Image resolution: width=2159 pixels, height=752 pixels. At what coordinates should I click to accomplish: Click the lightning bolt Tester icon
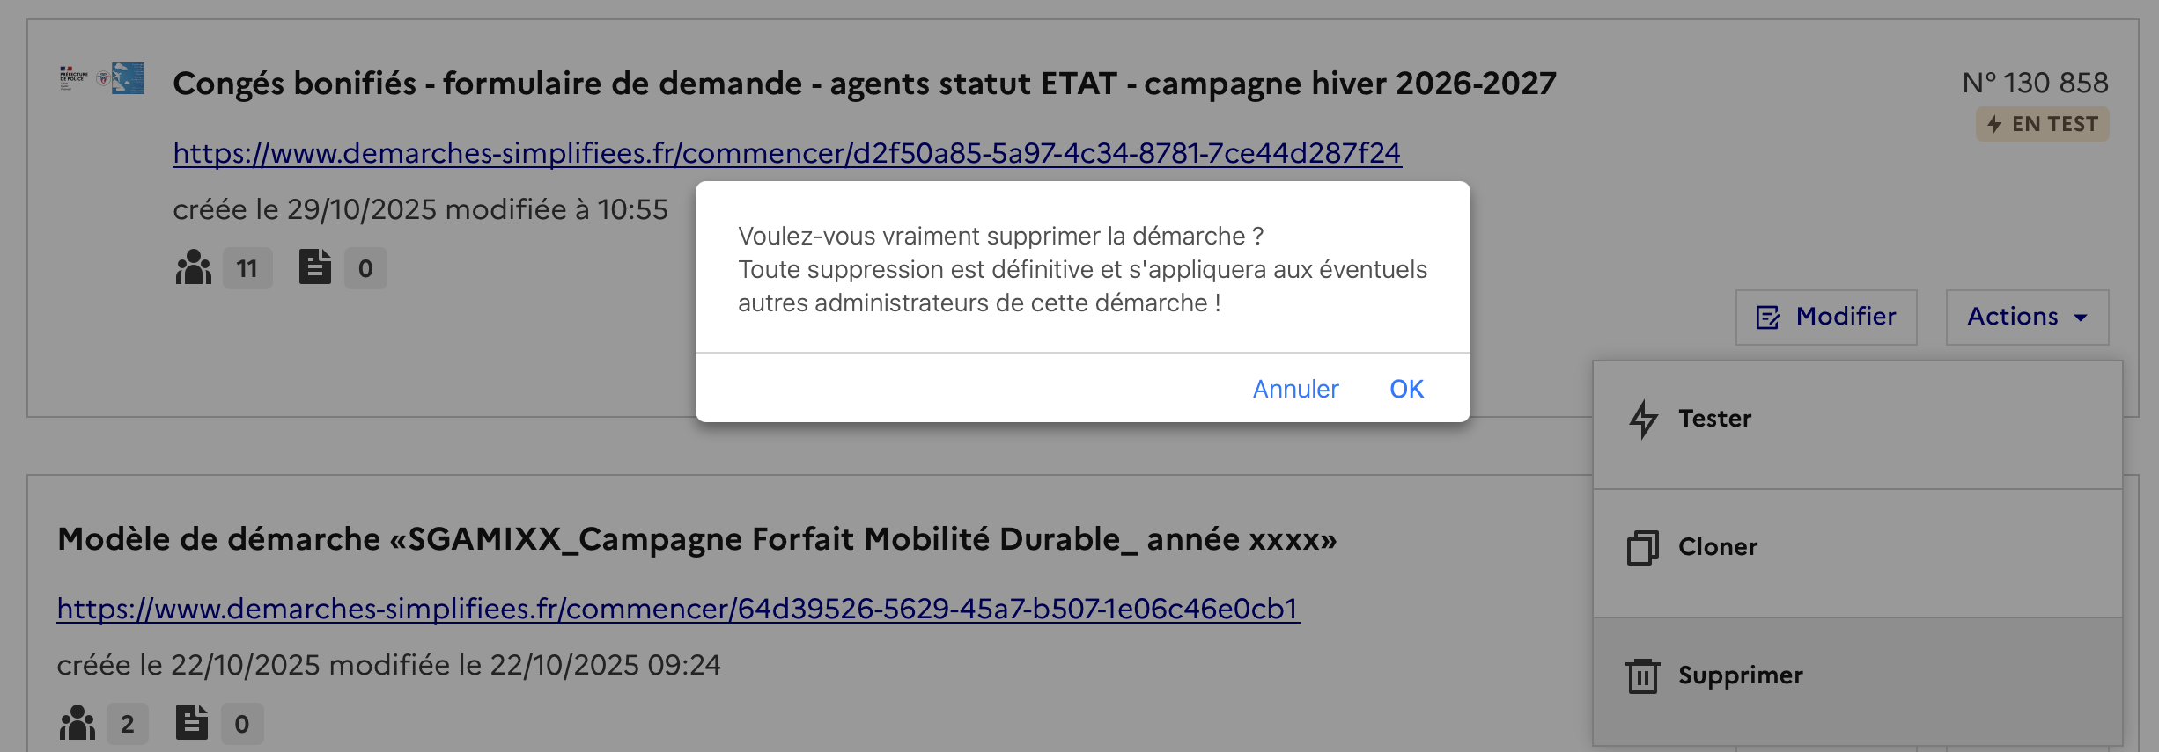[x=1643, y=419]
